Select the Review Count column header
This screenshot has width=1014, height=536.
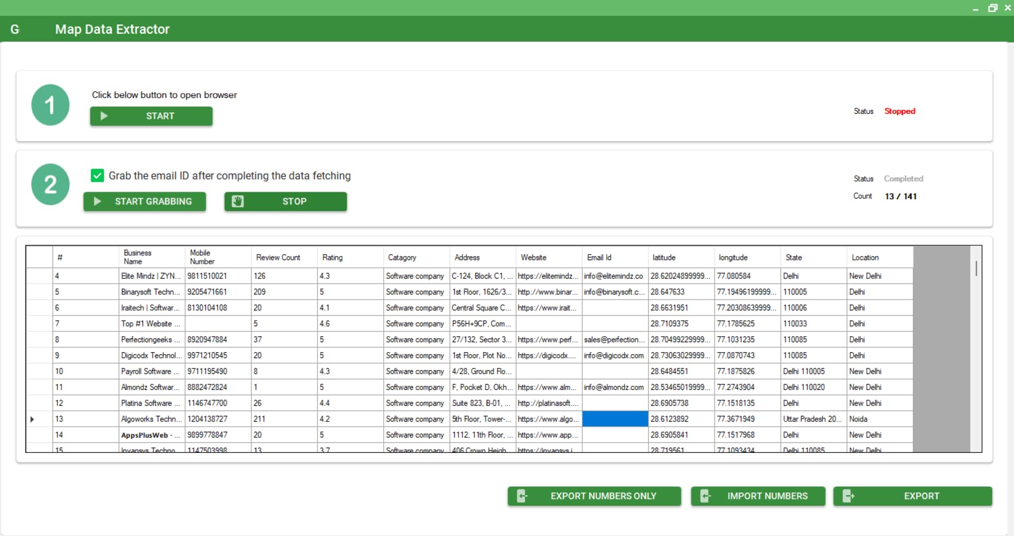pos(284,257)
